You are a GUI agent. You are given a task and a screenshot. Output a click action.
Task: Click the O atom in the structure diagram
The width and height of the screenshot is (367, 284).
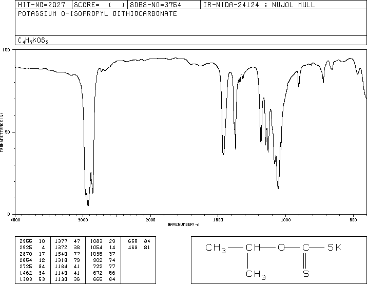pos(281,247)
